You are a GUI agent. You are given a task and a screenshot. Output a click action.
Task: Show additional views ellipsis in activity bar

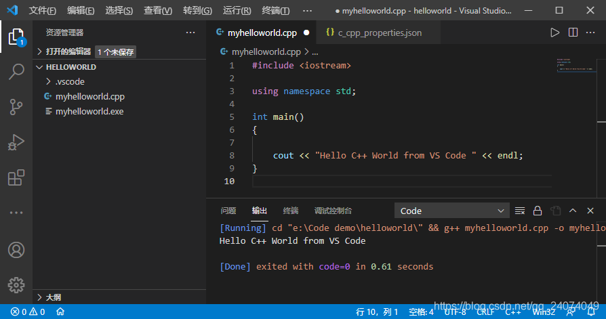pos(16,213)
